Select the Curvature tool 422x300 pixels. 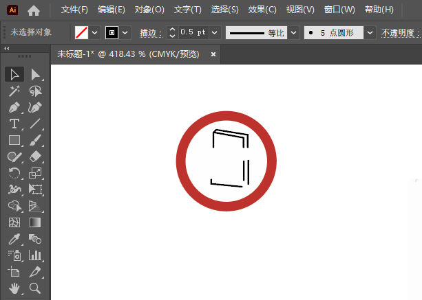coord(35,107)
